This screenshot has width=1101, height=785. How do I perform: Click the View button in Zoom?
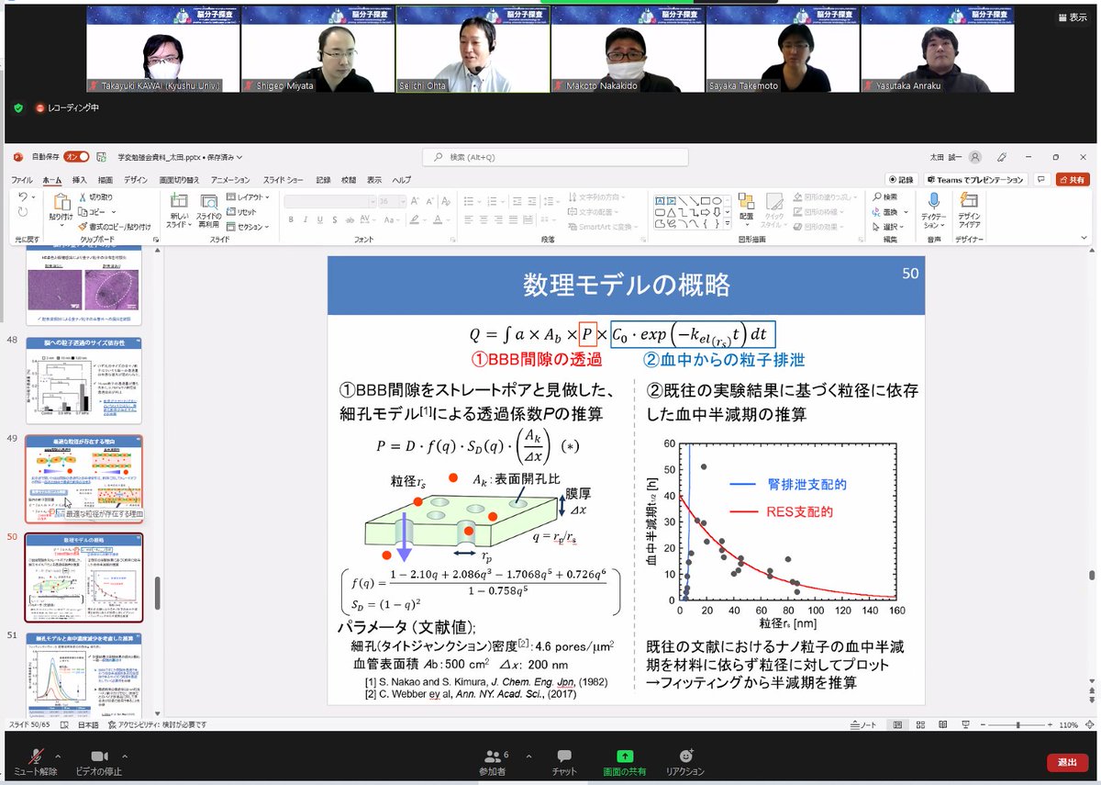pyautogui.click(x=1073, y=17)
